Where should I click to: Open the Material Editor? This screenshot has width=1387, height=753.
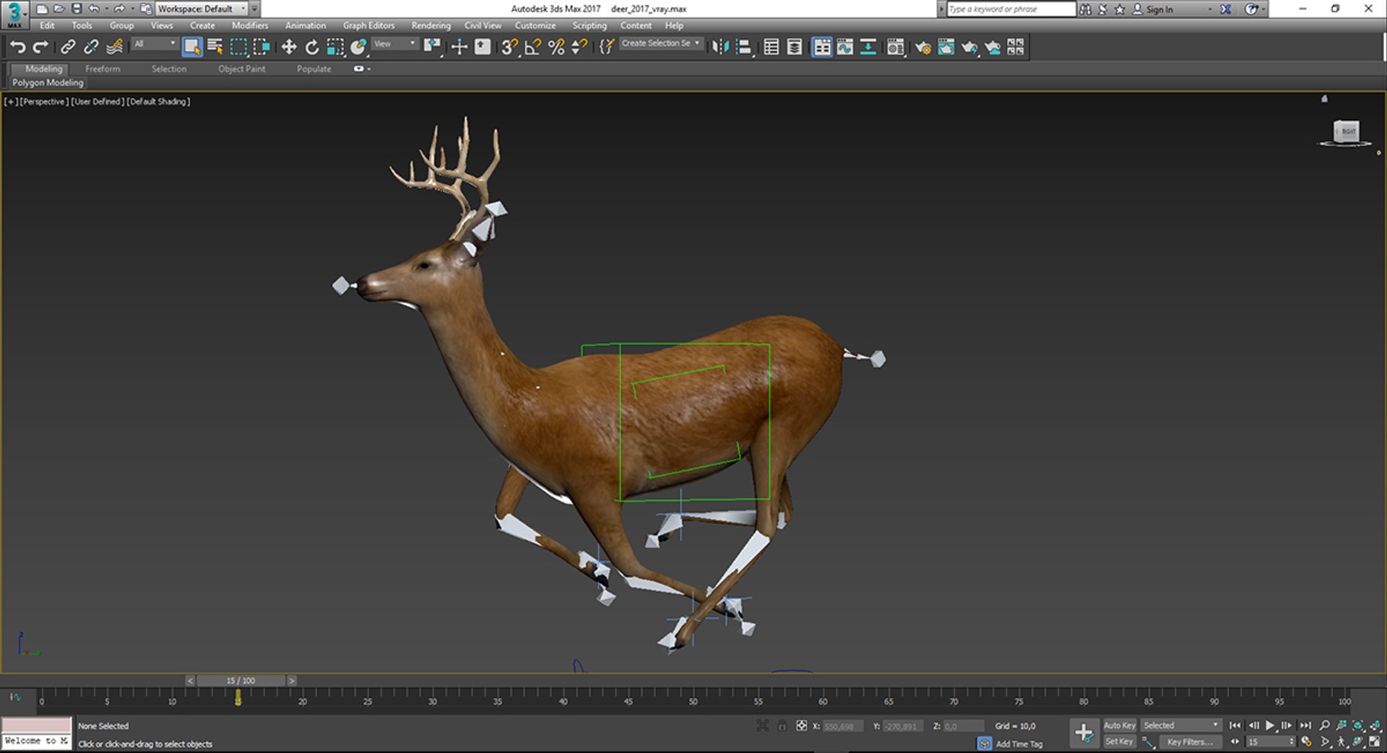tap(896, 47)
